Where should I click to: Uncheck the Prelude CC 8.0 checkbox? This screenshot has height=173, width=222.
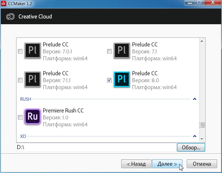point(109,80)
